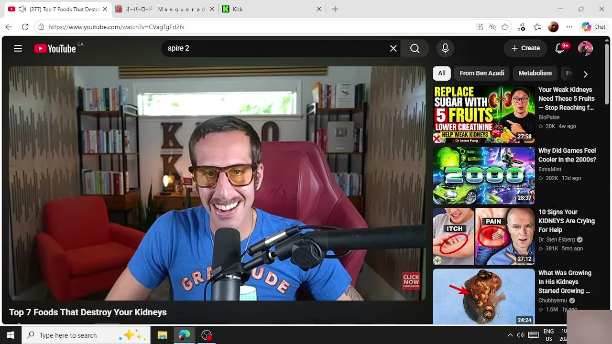Image resolution: width=612 pixels, height=344 pixels.
Task: Open the Windows Start menu
Action: [10, 335]
